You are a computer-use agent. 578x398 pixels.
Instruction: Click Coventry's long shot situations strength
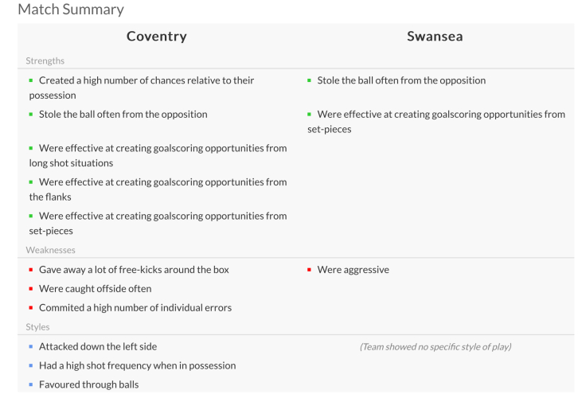(157, 155)
